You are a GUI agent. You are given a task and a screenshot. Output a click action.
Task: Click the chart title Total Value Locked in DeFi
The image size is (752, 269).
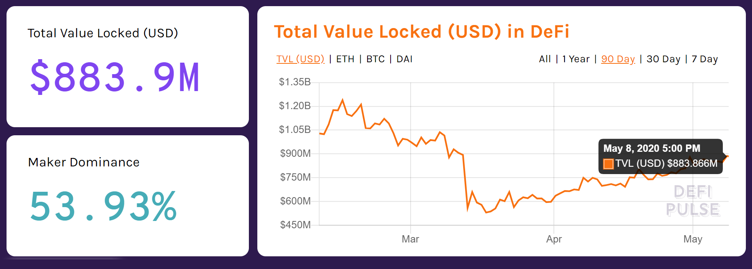[422, 32]
